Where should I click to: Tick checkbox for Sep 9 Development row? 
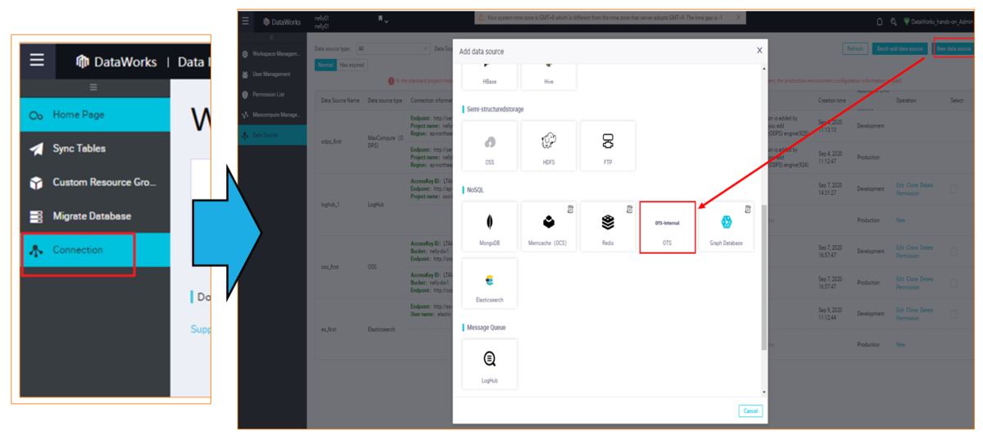pos(954,314)
